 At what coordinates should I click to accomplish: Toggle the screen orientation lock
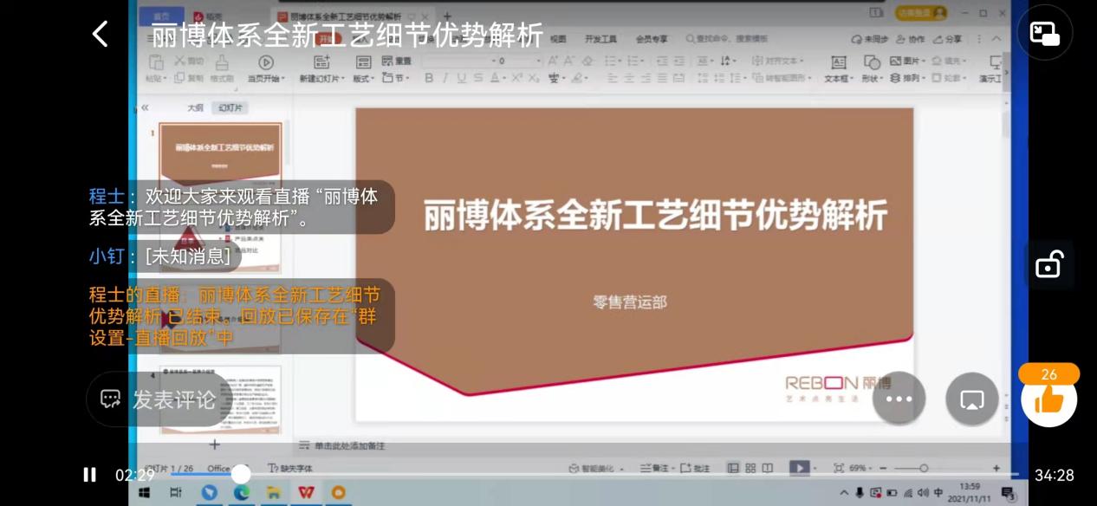[x=1048, y=264]
